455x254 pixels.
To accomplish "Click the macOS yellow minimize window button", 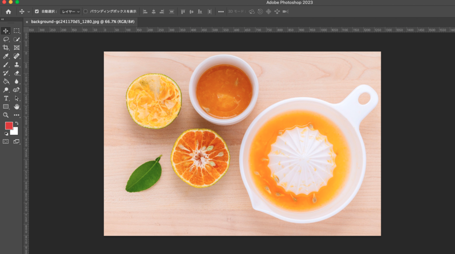I will click(11, 2).
